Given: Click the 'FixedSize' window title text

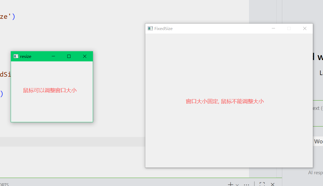Looking at the screenshot, I should [164, 28].
